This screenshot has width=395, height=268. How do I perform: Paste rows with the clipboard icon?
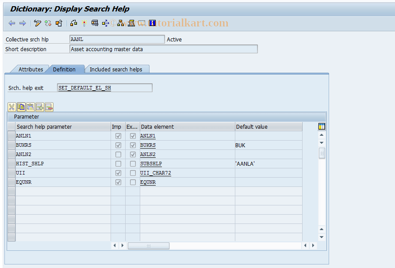(x=30, y=107)
